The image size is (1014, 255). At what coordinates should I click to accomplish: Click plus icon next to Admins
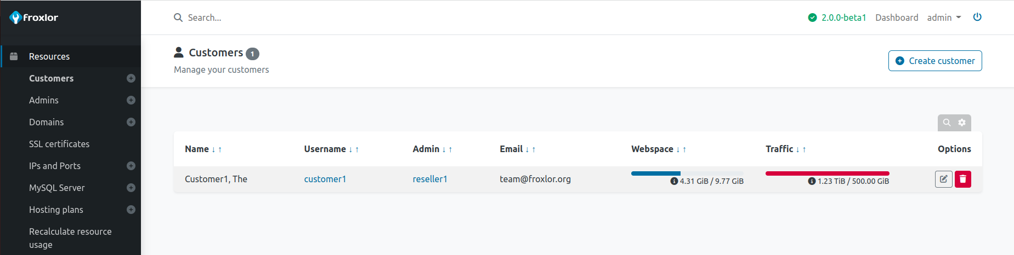pyautogui.click(x=131, y=100)
